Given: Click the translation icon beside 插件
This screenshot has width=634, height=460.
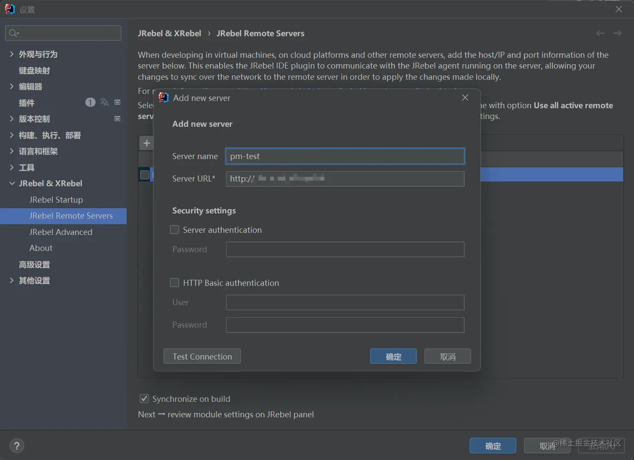Looking at the screenshot, I should point(104,102).
